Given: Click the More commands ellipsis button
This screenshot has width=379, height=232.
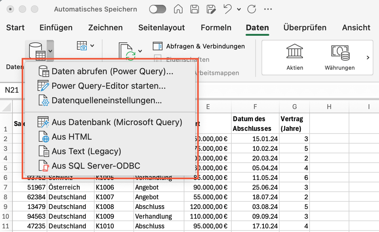Looking at the screenshot, I should [x=268, y=9].
